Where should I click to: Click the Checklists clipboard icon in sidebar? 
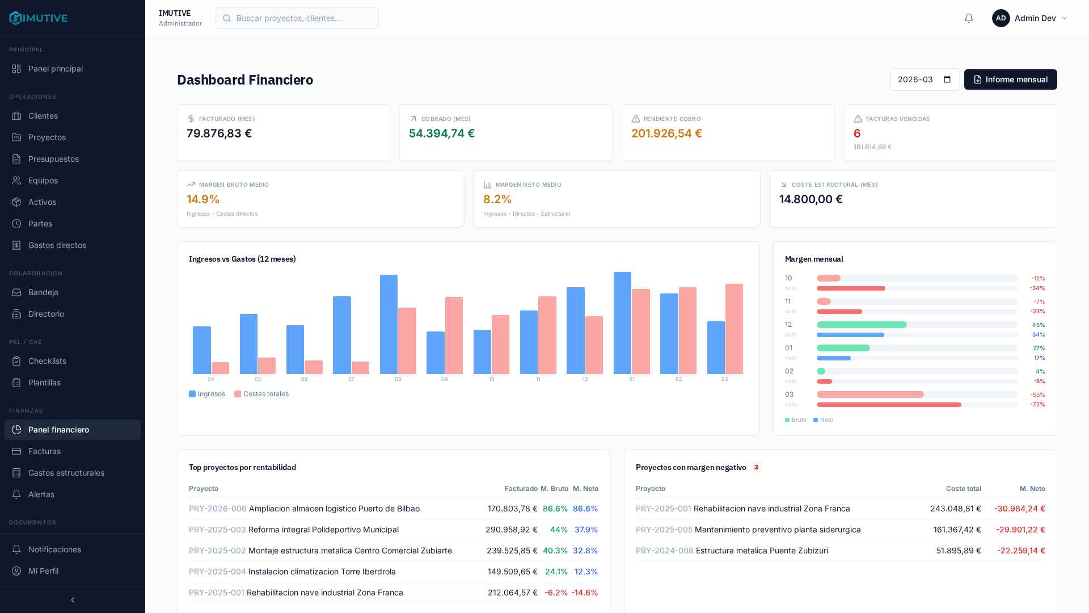[x=16, y=361]
